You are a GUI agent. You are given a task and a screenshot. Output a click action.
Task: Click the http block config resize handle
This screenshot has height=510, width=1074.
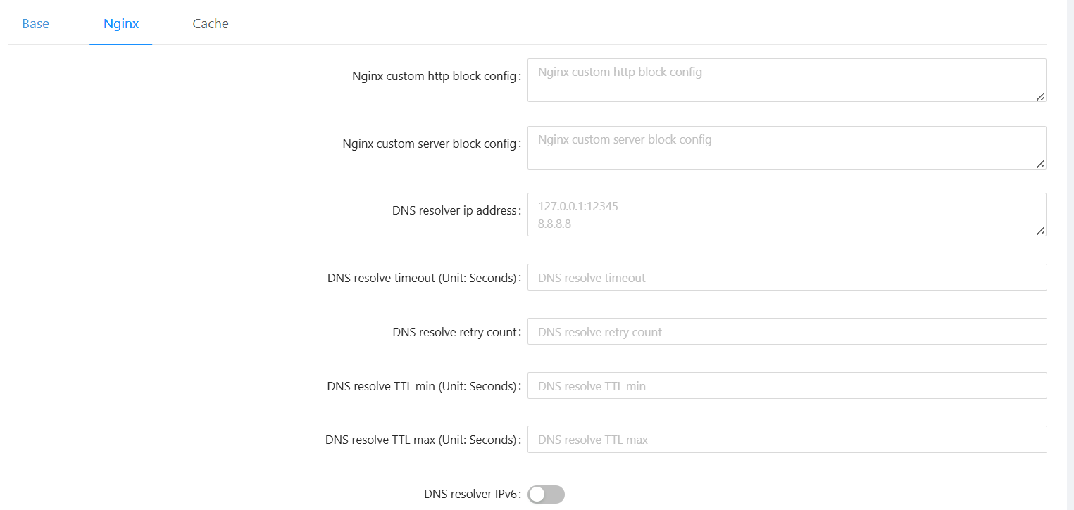point(1040,96)
